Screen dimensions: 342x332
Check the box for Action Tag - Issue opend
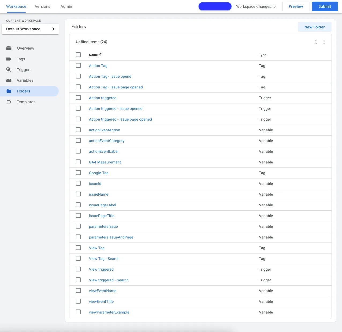coord(78,76)
